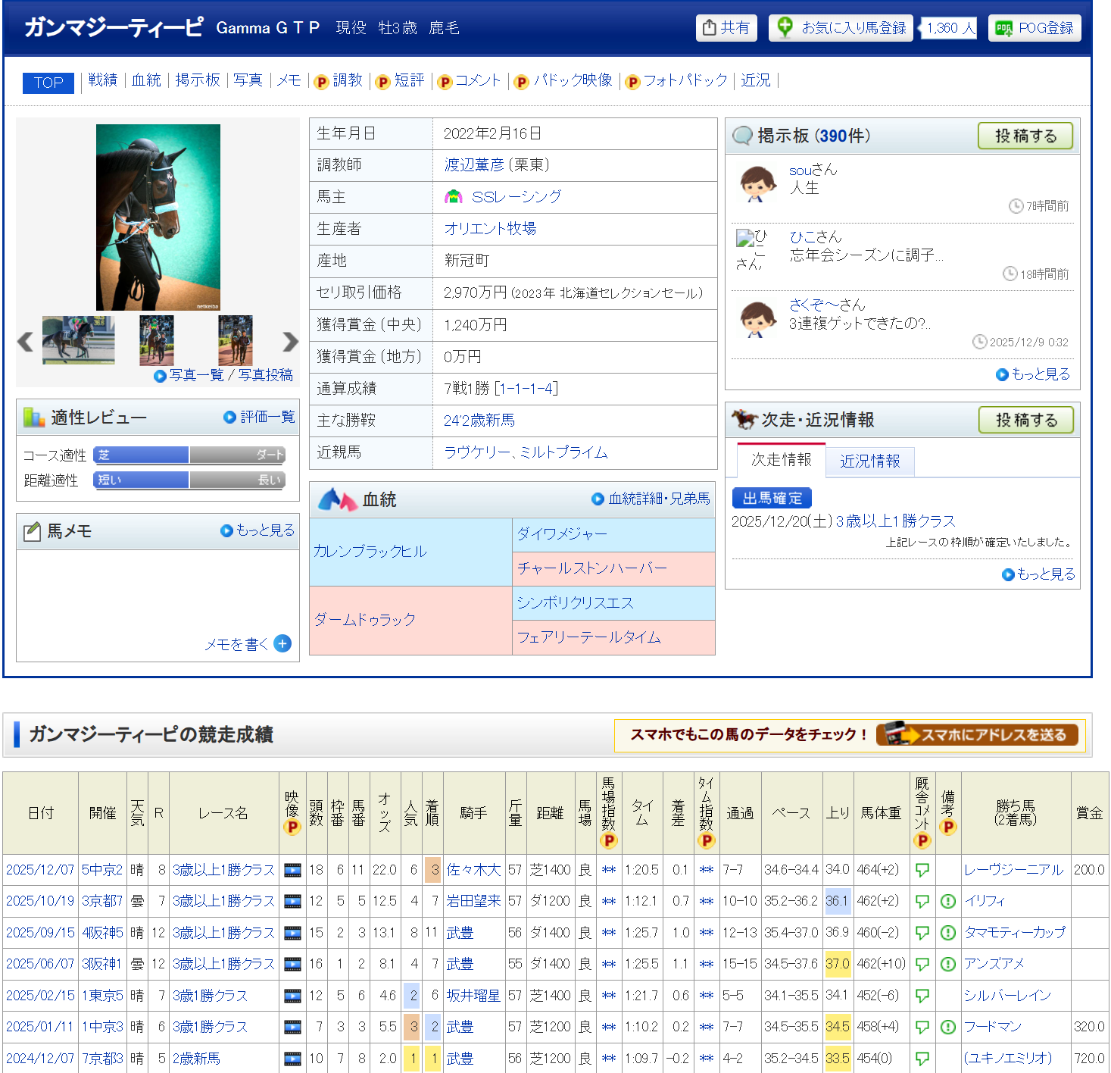Expand もっと見る in the 掲示板 panel
The height and width of the screenshot is (1073, 1111).
pos(1034,374)
